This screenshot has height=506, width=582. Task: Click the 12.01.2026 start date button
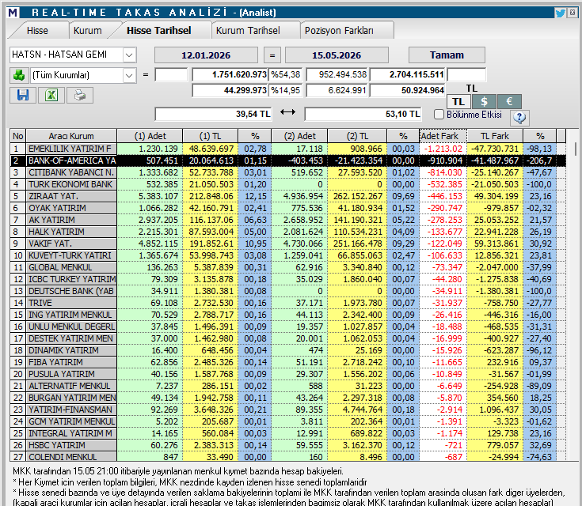click(206, 55)
